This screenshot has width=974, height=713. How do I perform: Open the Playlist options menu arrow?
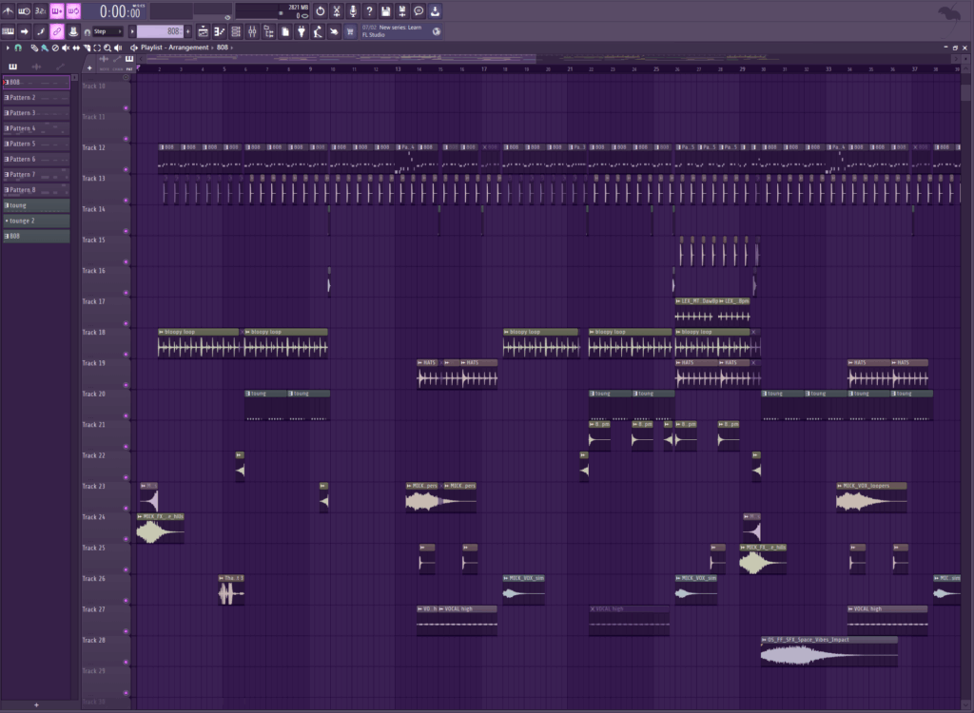8,48
